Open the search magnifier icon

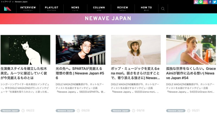(163, 9)
